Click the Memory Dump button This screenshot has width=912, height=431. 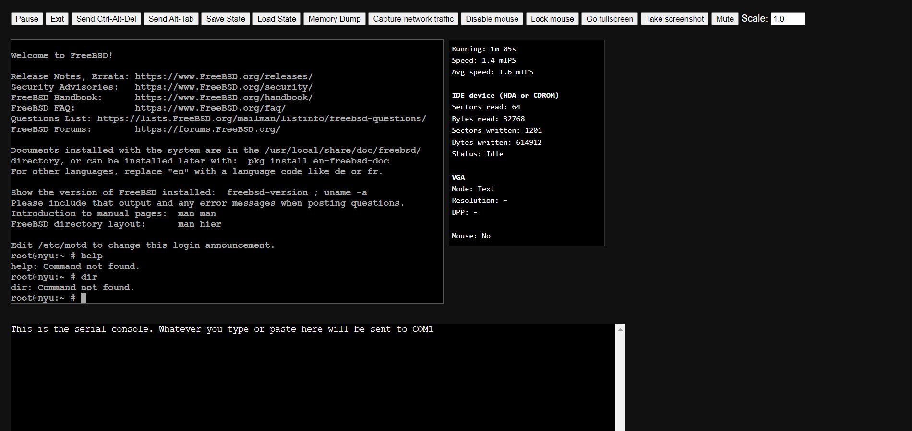335,19
